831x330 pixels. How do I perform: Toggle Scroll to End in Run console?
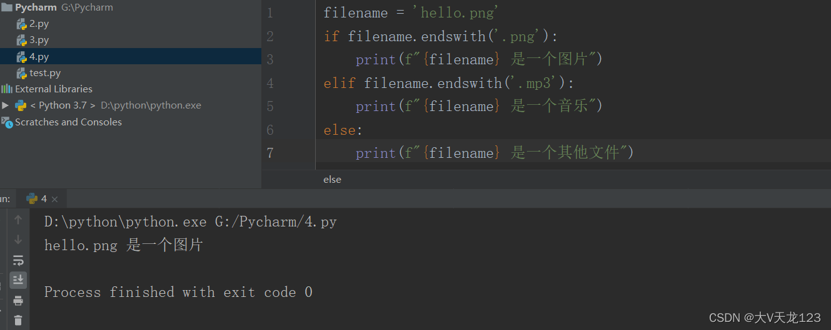tap(18, 279)
